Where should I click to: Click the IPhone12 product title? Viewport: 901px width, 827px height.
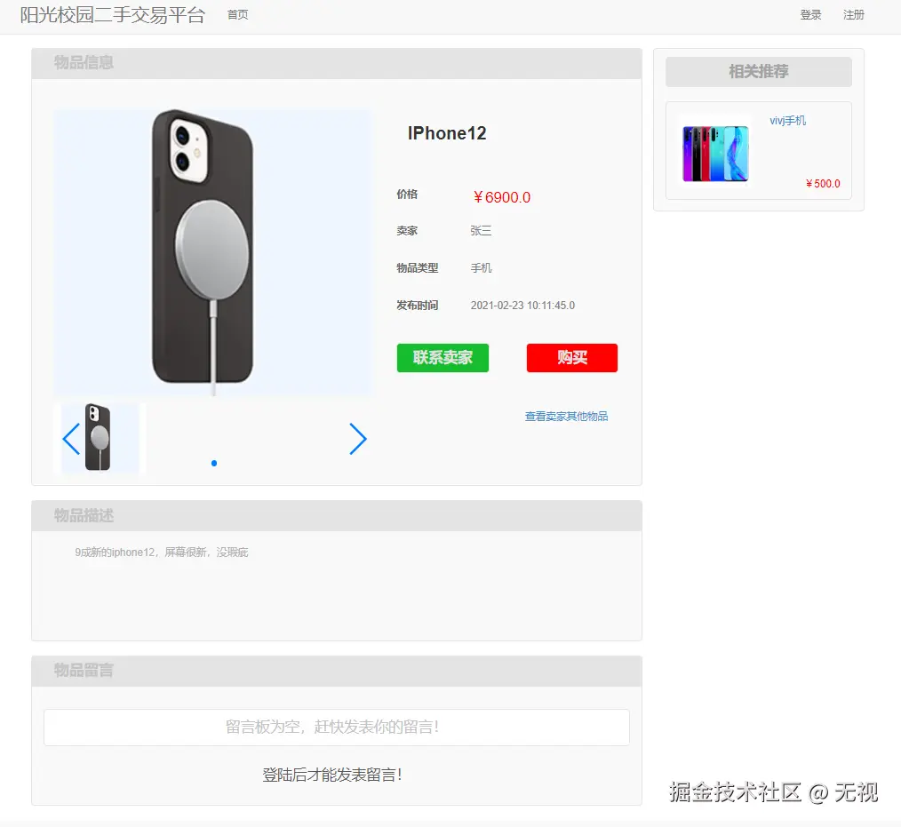447,133
